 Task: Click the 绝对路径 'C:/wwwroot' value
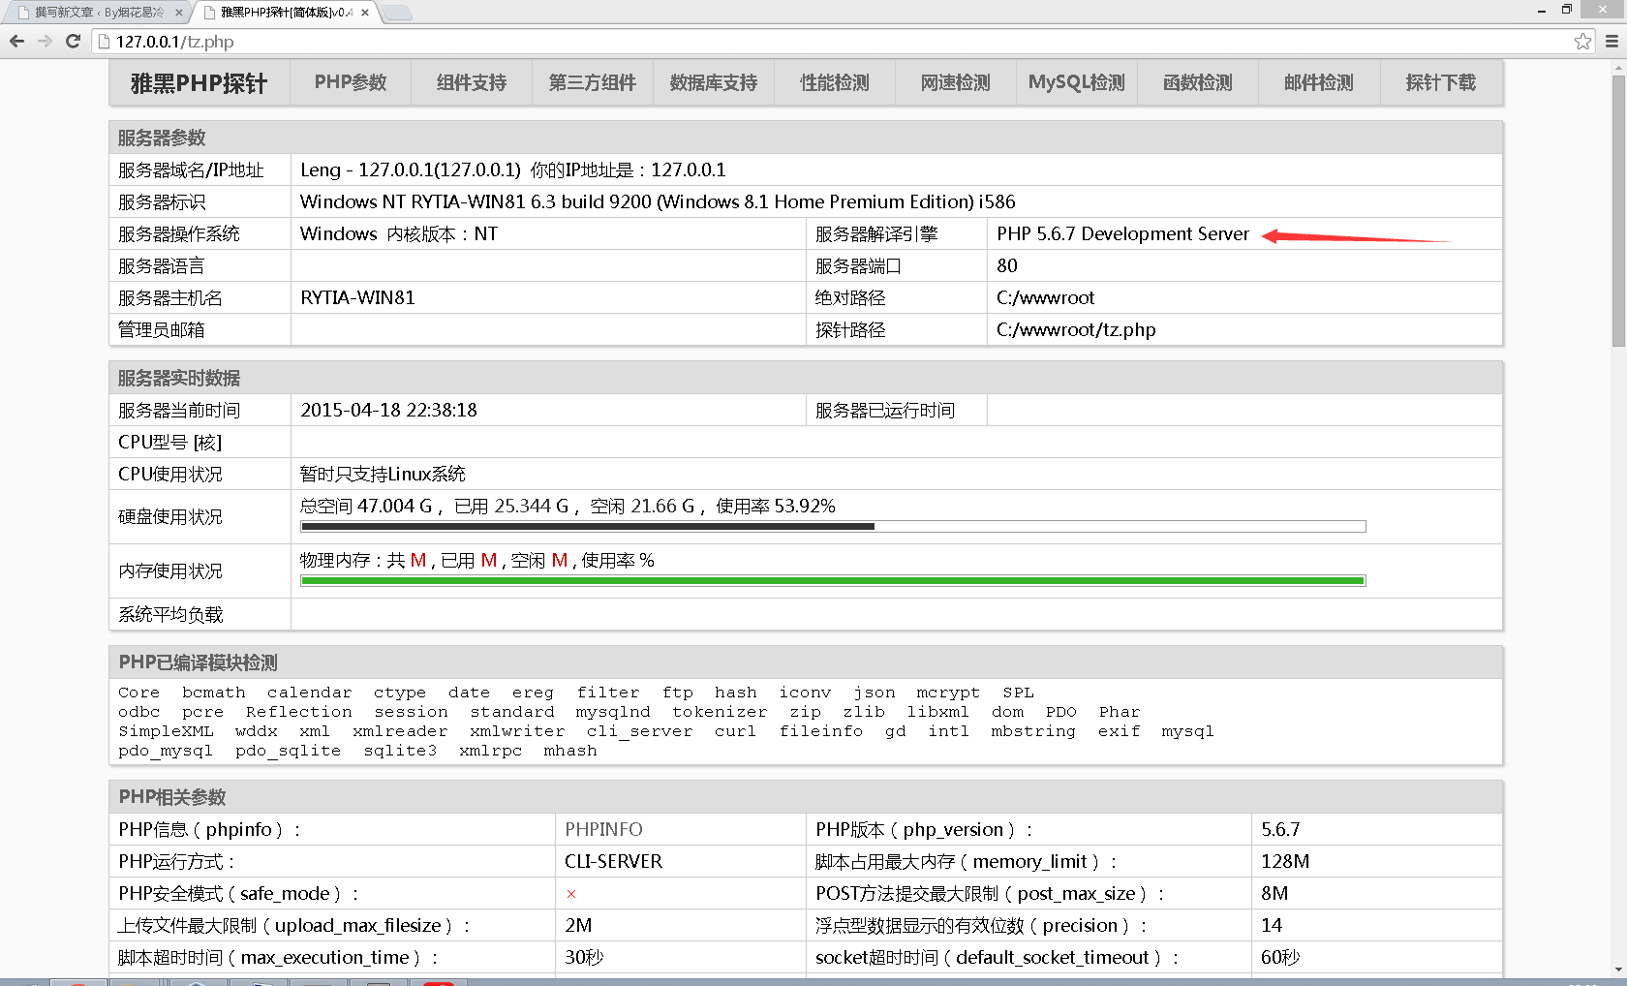[x=1046, y=298]
